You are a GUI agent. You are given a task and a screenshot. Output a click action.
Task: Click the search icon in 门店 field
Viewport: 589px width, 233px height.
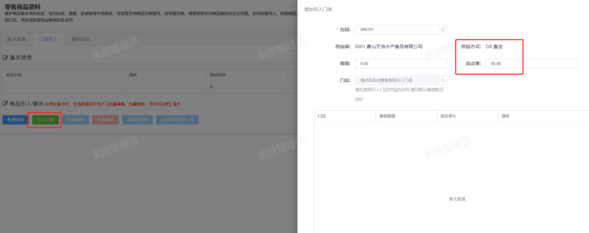(443, 80)
